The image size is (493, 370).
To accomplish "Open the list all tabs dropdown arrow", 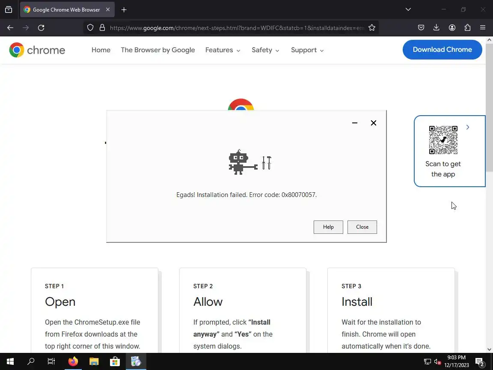I will [408, 9].
